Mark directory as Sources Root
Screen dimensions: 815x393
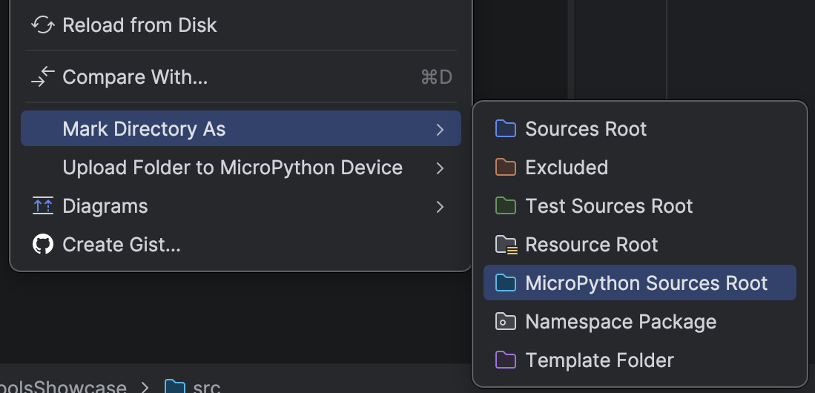tap(640, 129)
